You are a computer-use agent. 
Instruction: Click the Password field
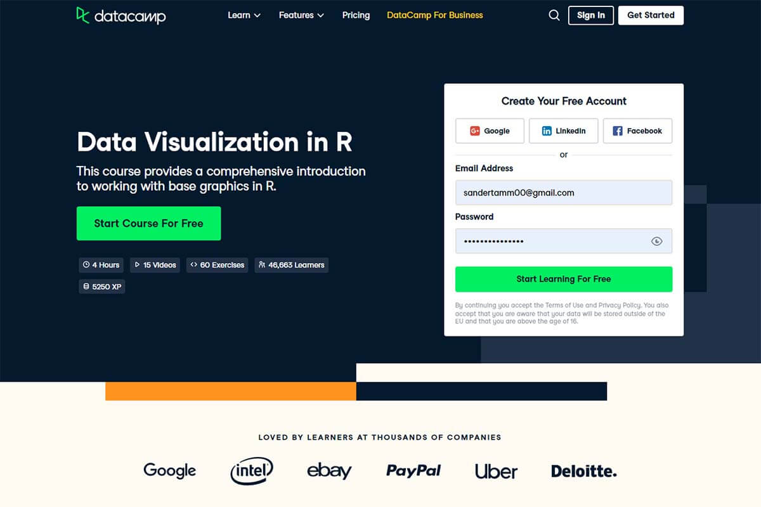click(564, 241)
